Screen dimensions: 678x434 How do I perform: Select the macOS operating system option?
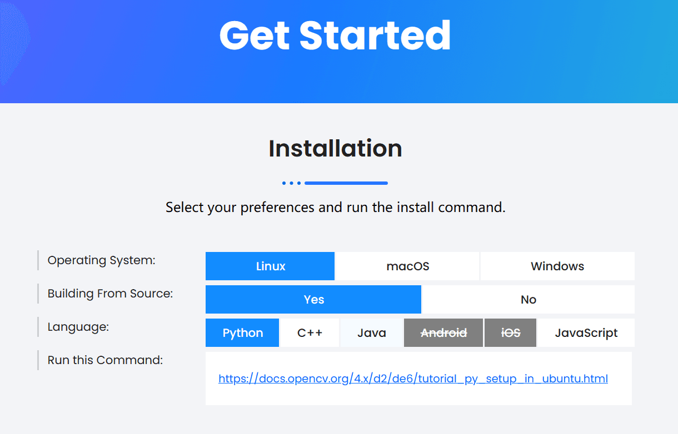407,266
